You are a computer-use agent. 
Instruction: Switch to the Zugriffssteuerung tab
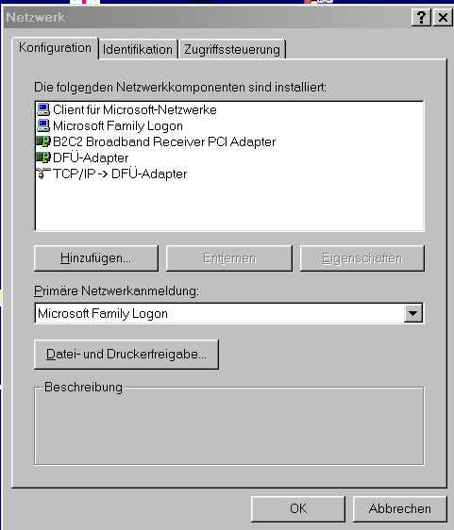pos(232,50)
